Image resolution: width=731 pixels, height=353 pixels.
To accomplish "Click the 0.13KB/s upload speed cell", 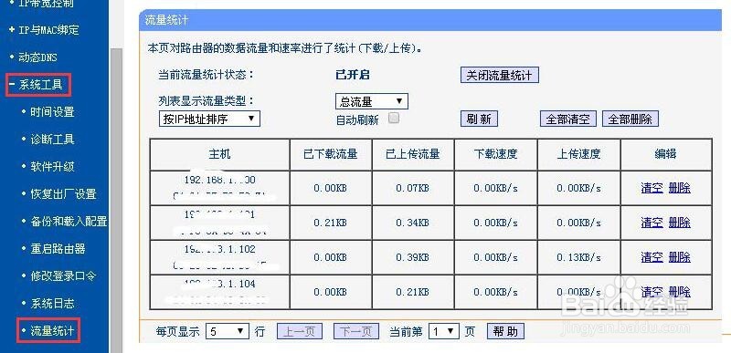I will (x=578, y=257).
